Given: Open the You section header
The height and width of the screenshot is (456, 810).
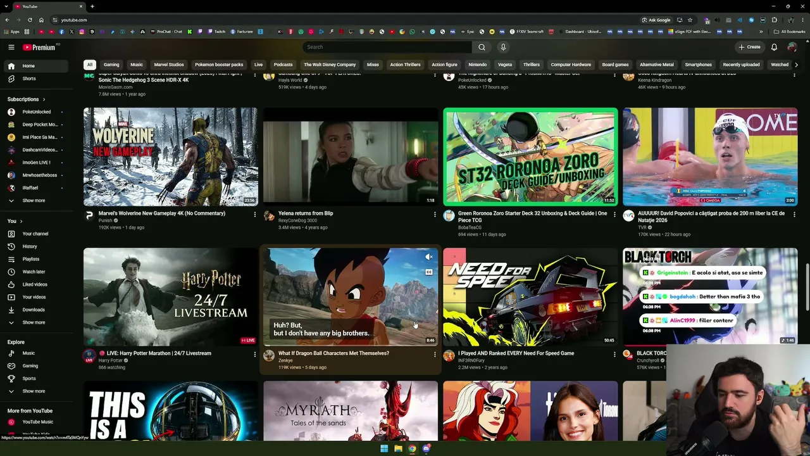Looking at the screenshot, I should tap(15, 221).
